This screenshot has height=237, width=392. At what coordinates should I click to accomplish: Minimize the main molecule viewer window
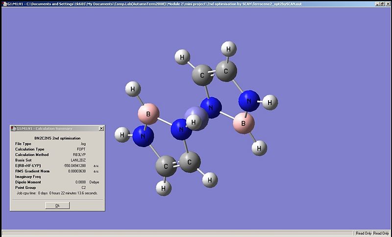click(377, 4)
